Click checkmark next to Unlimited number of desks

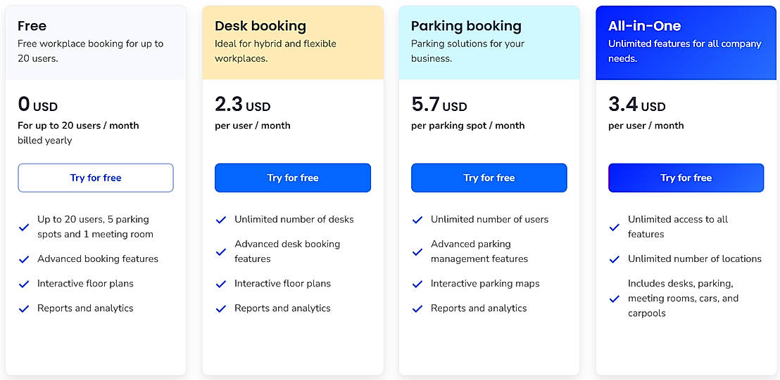[x=221, y=220]
